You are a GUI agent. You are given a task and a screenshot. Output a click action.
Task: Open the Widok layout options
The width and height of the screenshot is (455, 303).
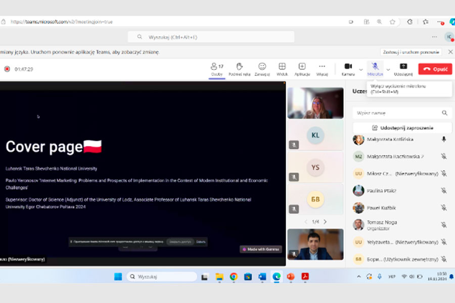pos(282,69)
